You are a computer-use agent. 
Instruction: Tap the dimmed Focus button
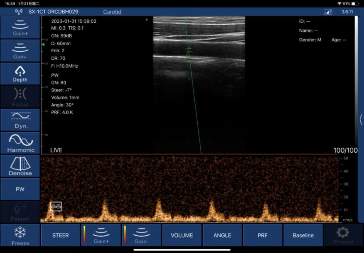pos(20,97)
